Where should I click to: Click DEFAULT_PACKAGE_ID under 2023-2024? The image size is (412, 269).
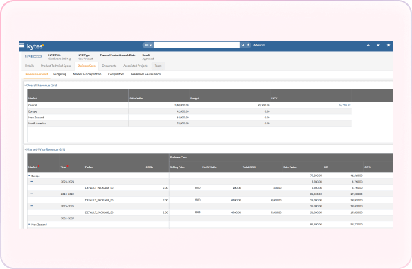(99, 188)
